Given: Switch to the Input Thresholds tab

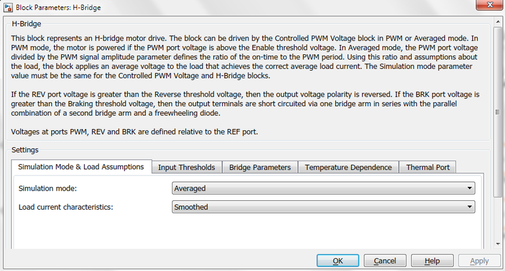Looking at the screenshot, I should (x=186, y=167).
